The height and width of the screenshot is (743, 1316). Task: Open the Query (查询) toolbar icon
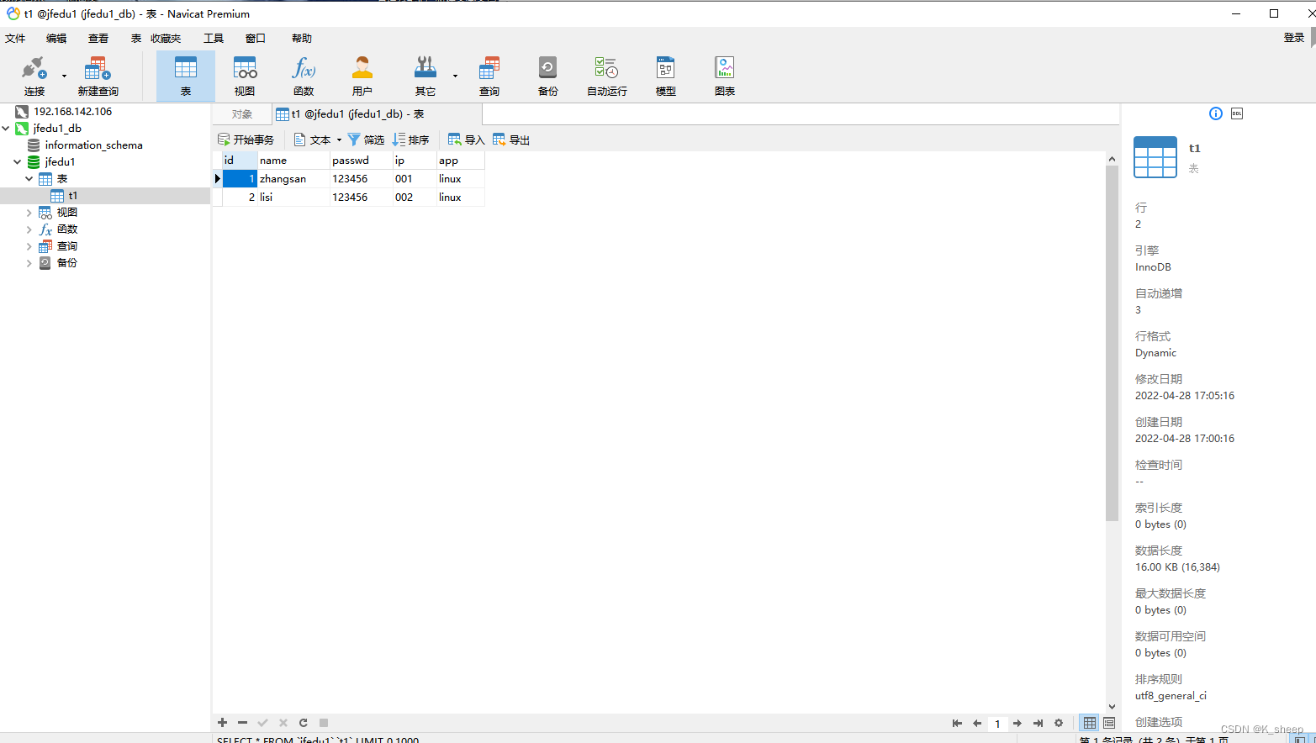[x=489, y=76]
